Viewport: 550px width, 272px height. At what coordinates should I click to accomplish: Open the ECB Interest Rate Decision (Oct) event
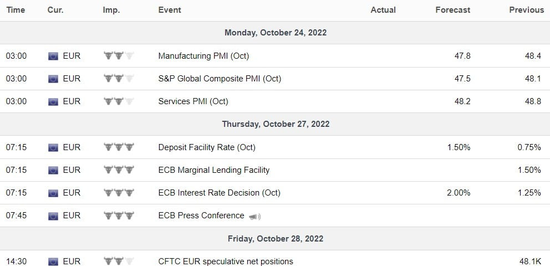pyautogui.click(x=219, y=192)
